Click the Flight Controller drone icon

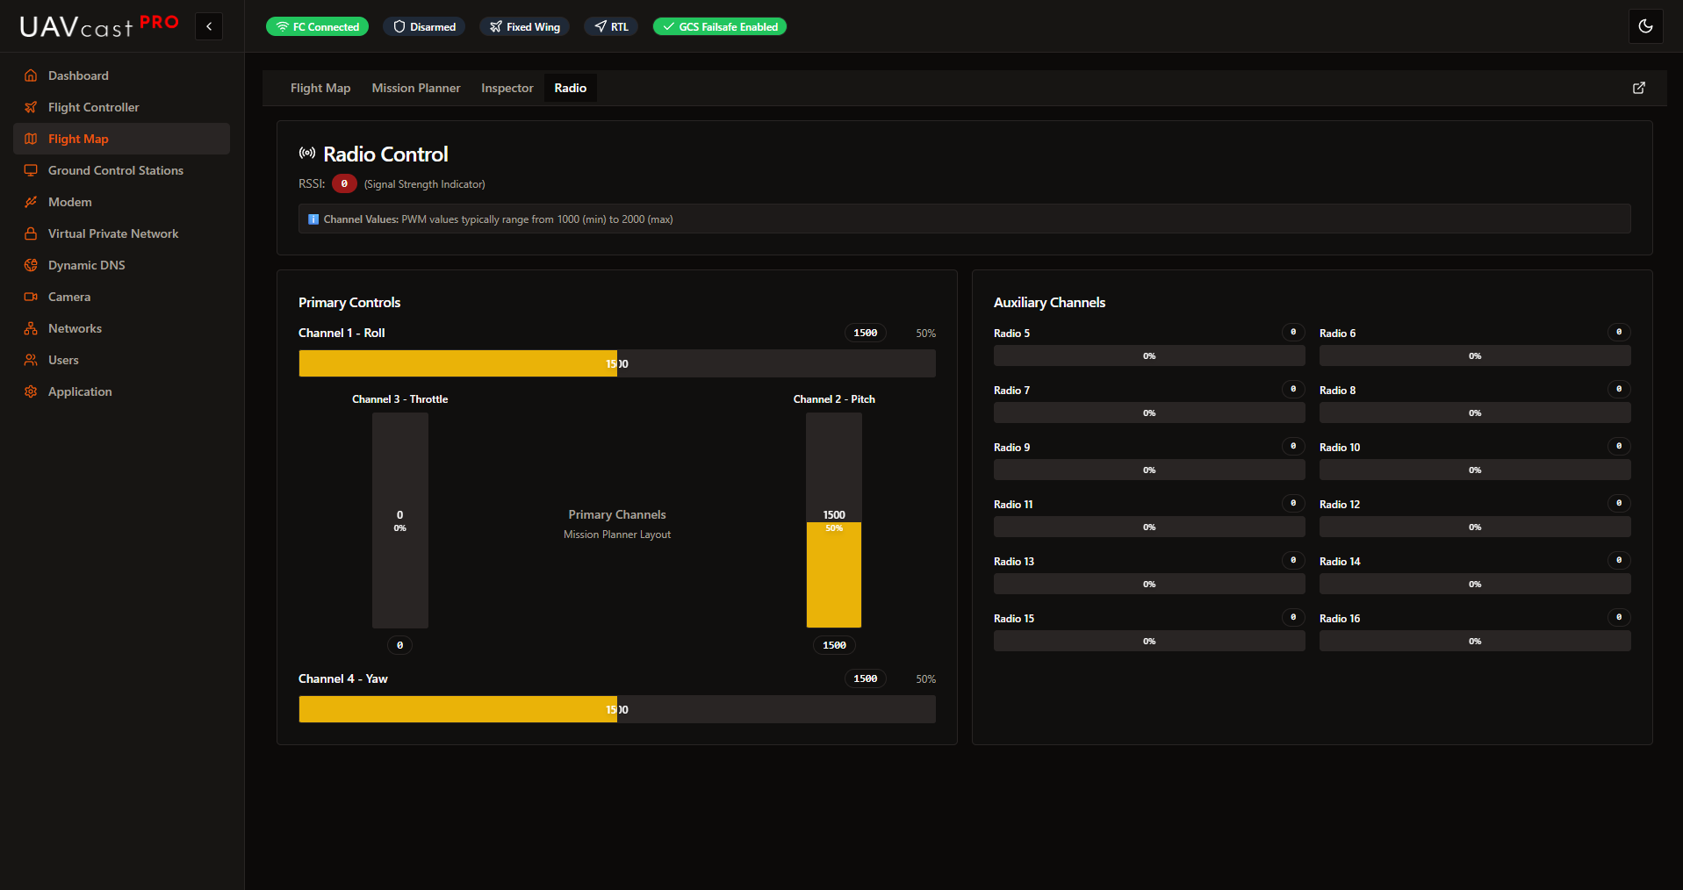(x=31, y=107)
